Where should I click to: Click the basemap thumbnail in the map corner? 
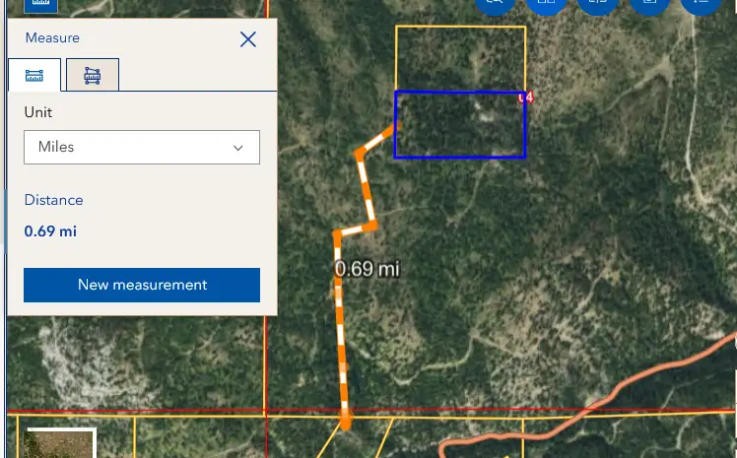60,444
